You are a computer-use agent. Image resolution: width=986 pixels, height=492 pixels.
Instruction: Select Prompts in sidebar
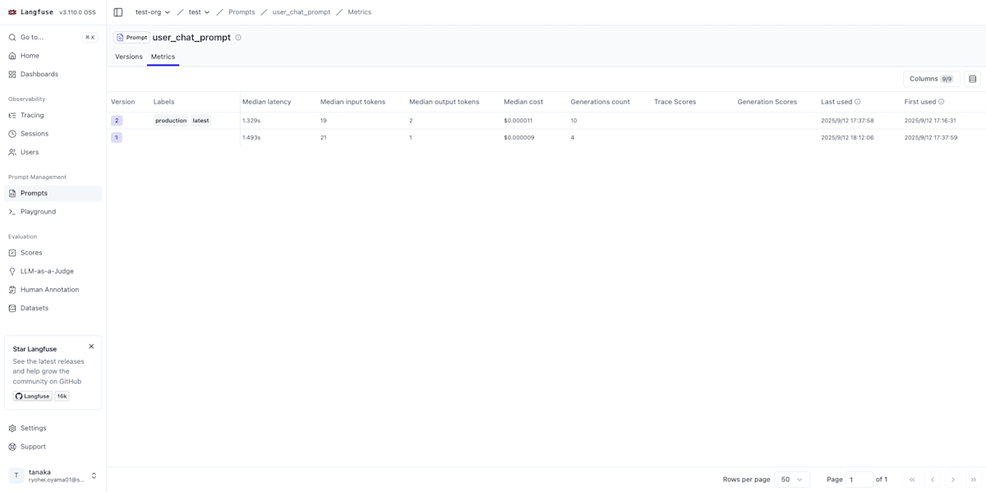tap(53, 193)
